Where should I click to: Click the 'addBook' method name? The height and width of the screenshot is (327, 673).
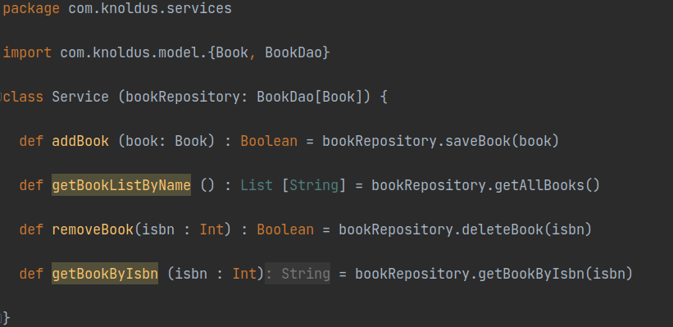(80, 141)
